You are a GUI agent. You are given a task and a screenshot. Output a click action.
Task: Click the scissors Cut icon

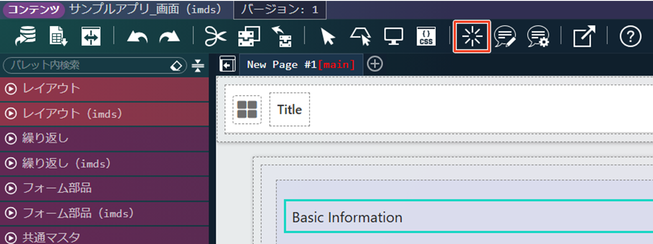point(216,37)
